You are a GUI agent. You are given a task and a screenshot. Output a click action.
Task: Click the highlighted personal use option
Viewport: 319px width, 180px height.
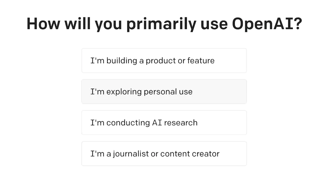164,92
